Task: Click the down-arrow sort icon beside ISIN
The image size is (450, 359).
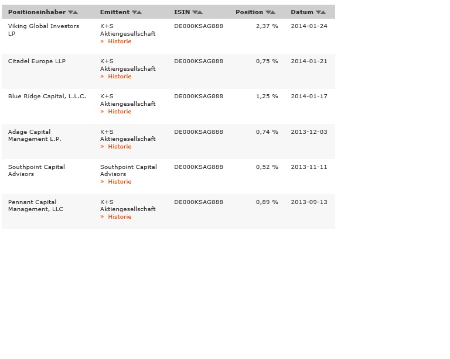Action: (195, 12)
